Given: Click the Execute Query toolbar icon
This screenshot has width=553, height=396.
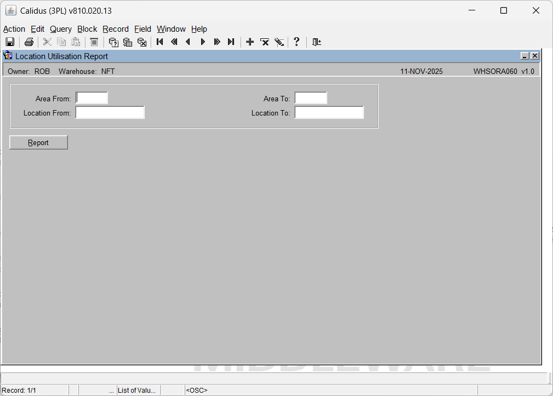Looking at the screenshot, I should [128, 42].
